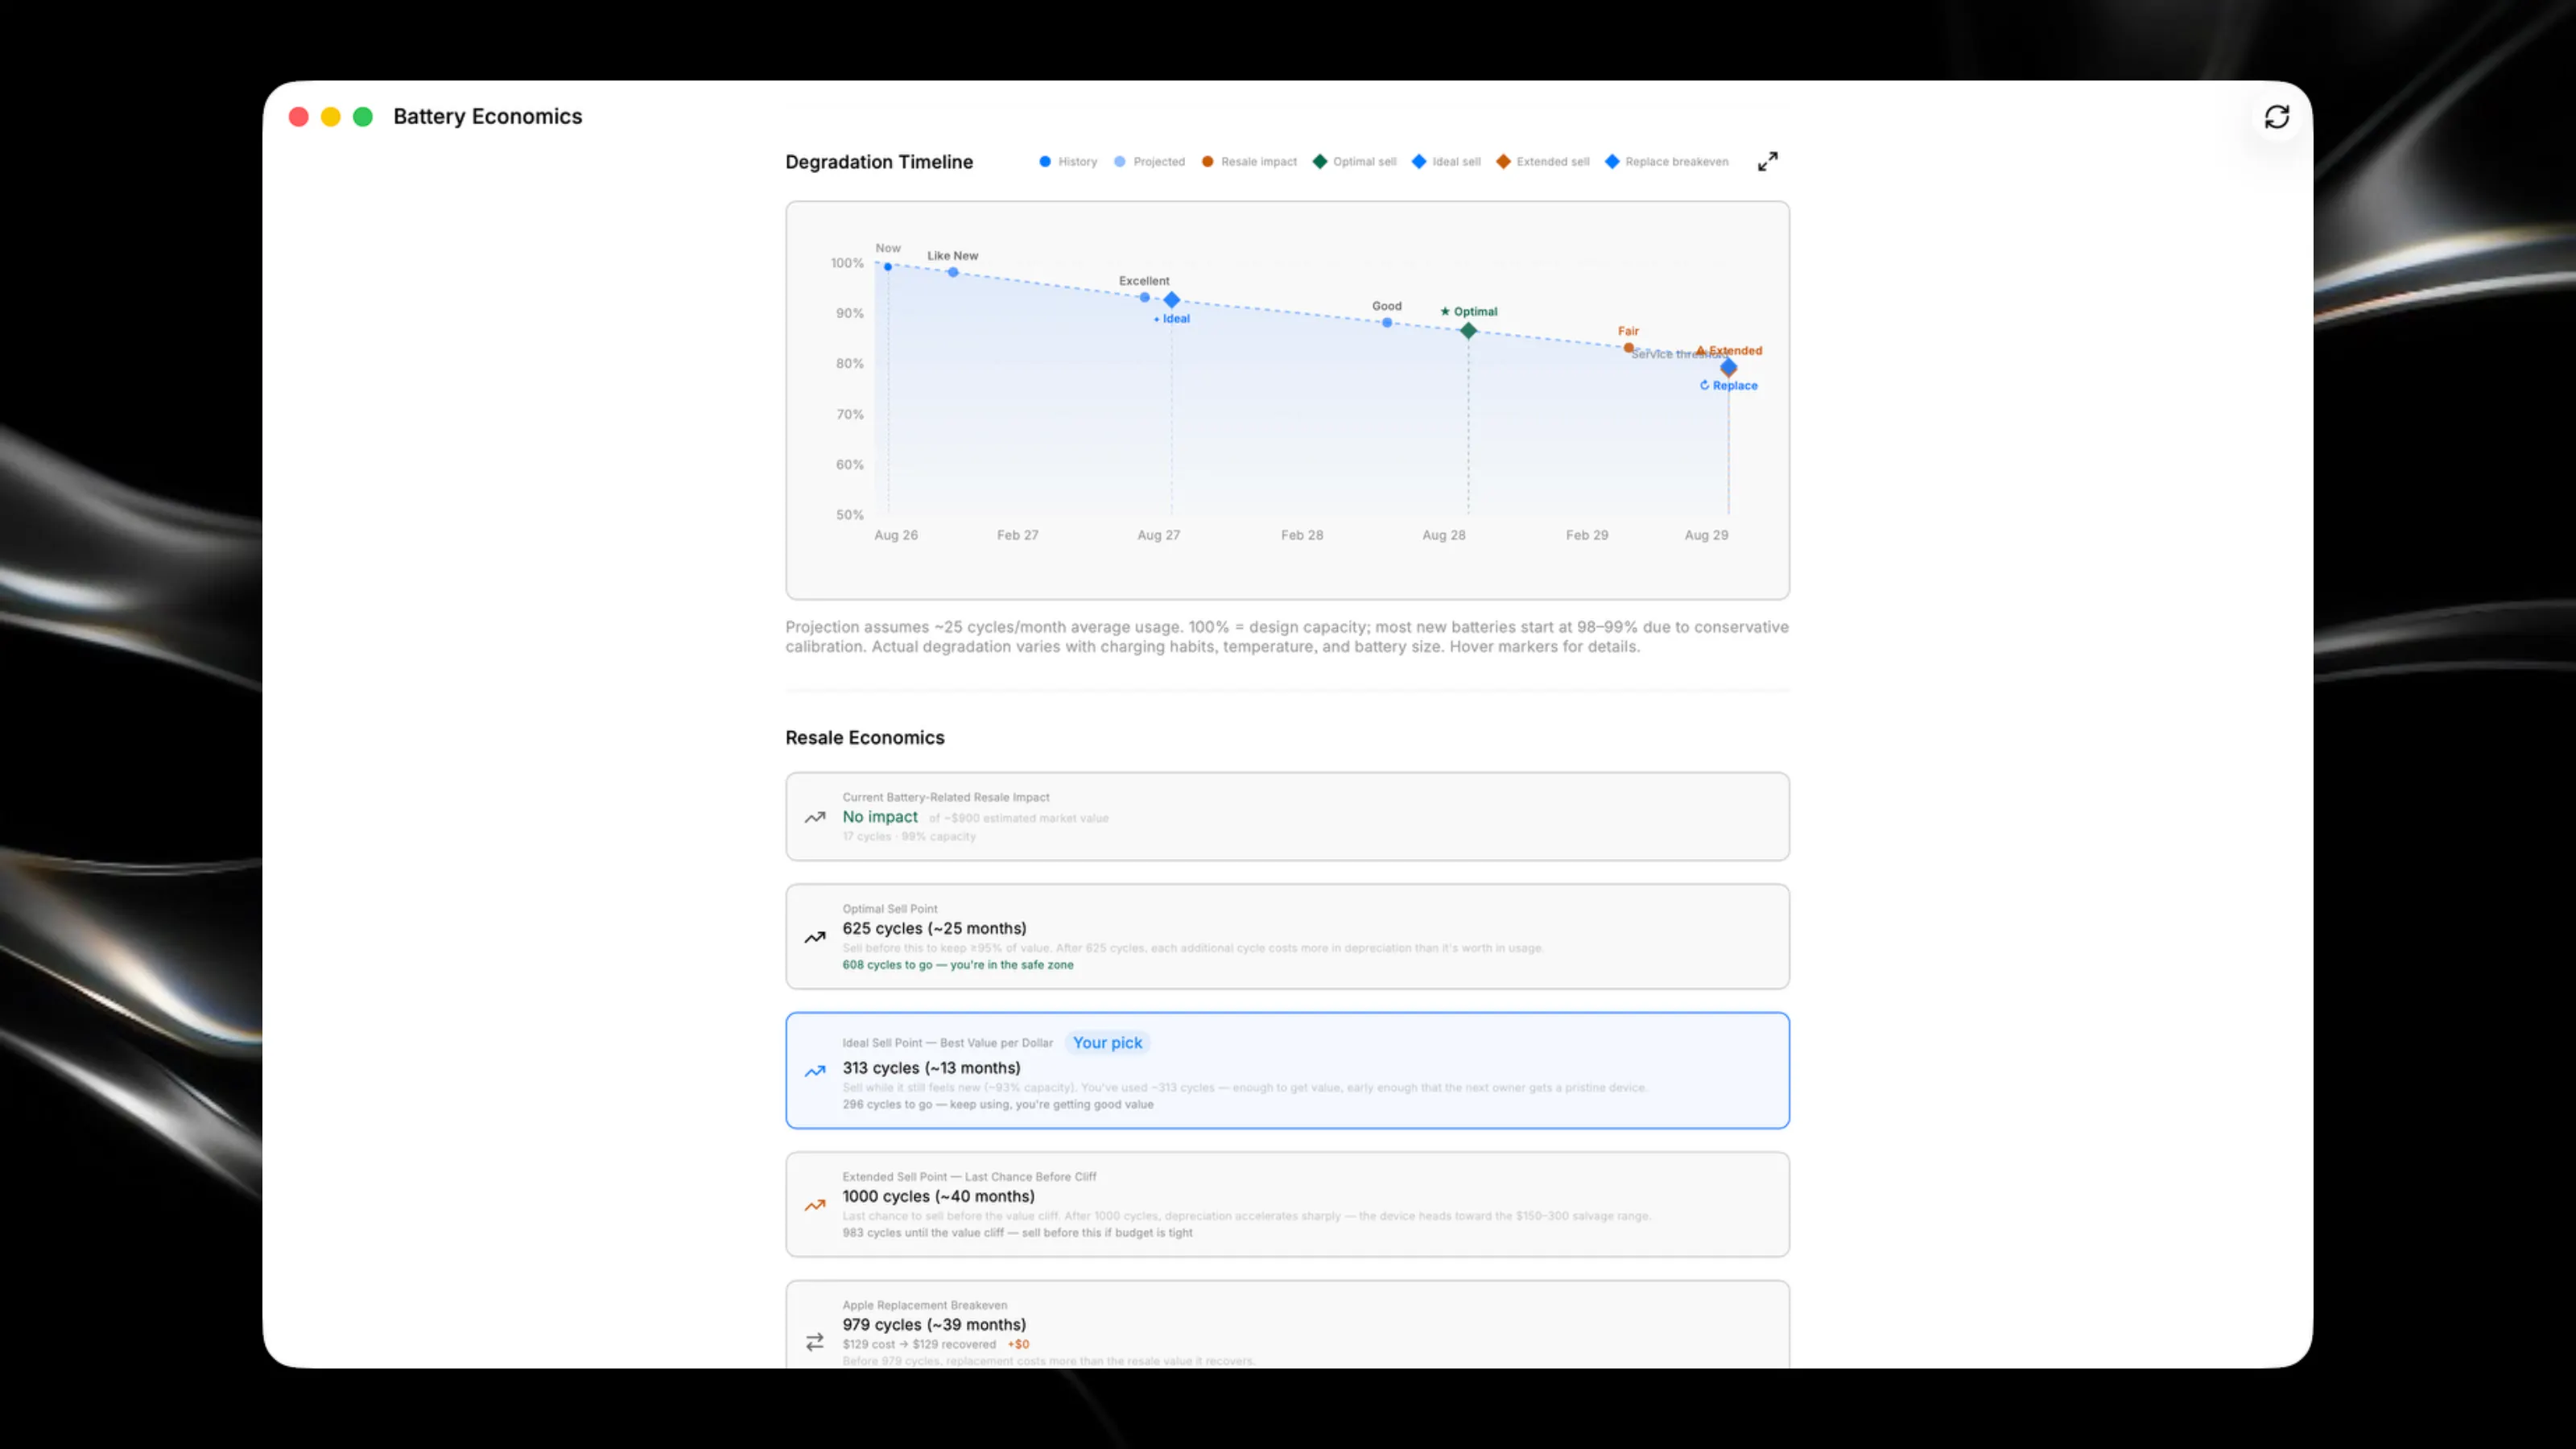
Task: Click the orange Extended label on the chart
Action: pyautogui.click(x=1729, y=351)
